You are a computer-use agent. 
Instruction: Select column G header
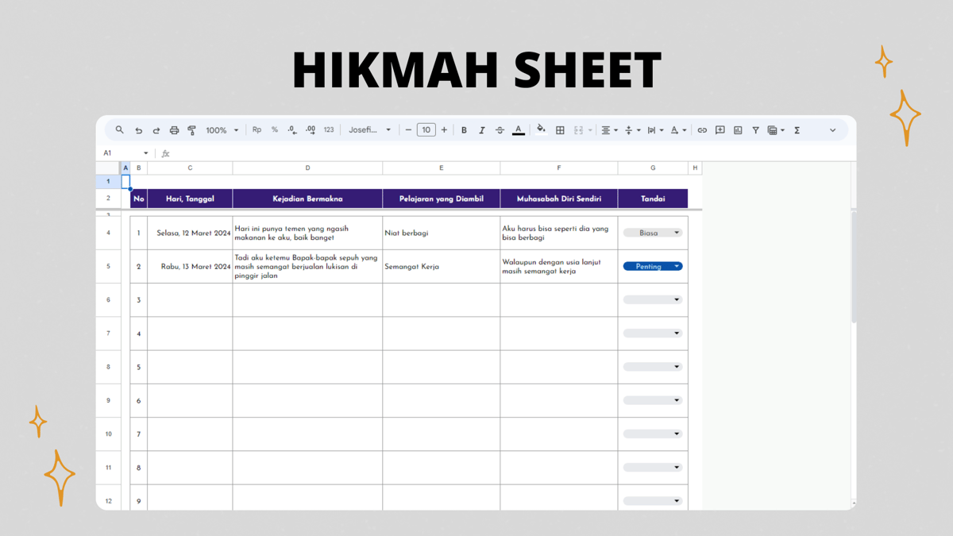tap(653, 168)
